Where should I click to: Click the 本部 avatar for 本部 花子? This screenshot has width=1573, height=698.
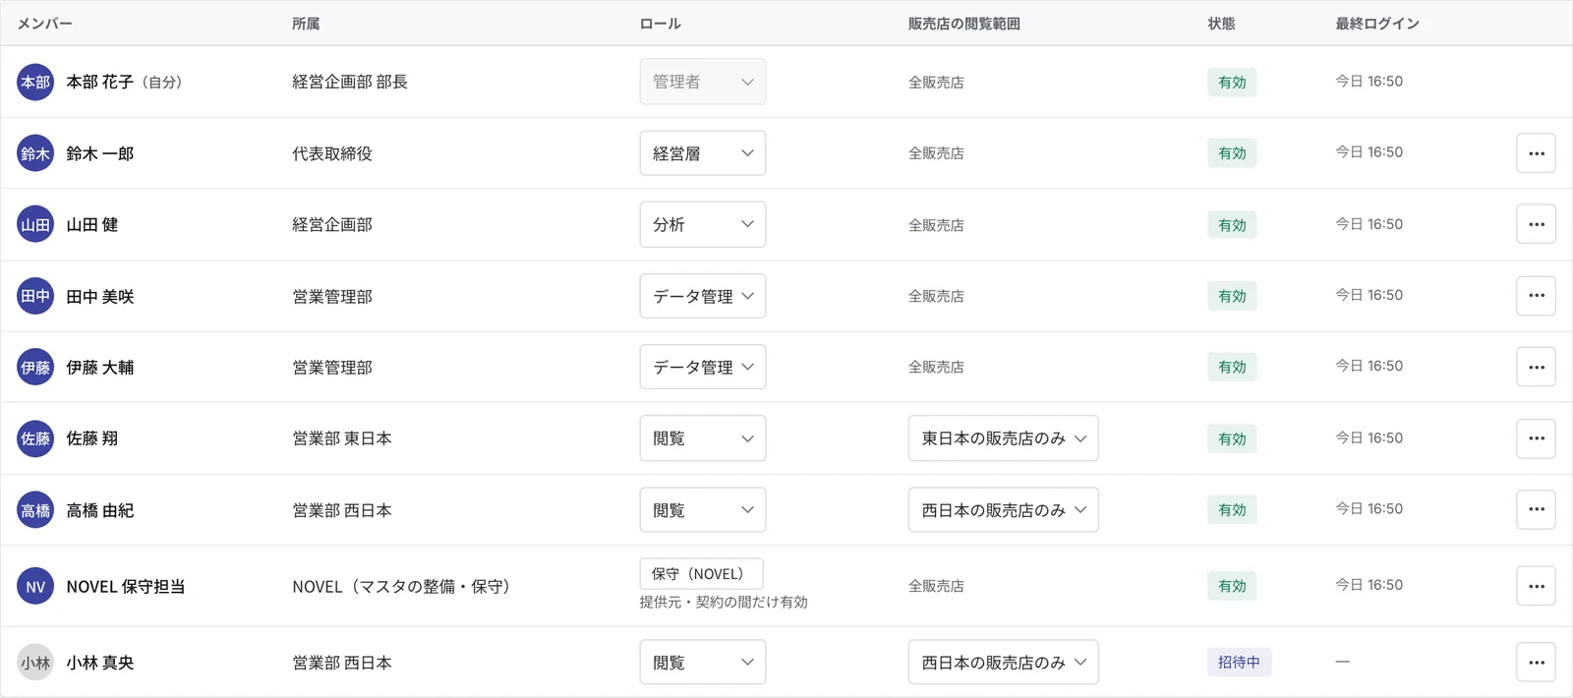35,82
